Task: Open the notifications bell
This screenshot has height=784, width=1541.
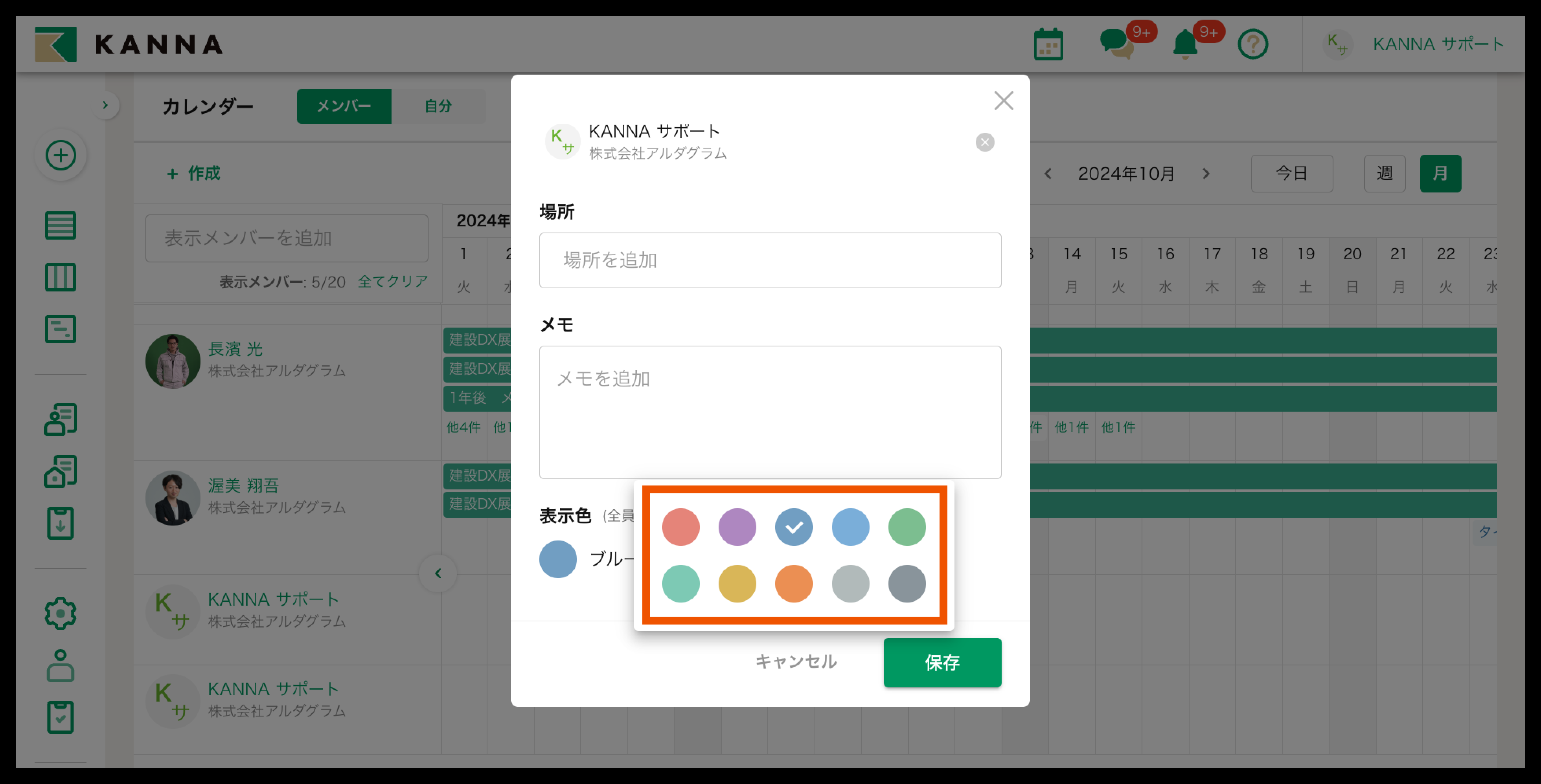Action: [x=1184, y=44]
